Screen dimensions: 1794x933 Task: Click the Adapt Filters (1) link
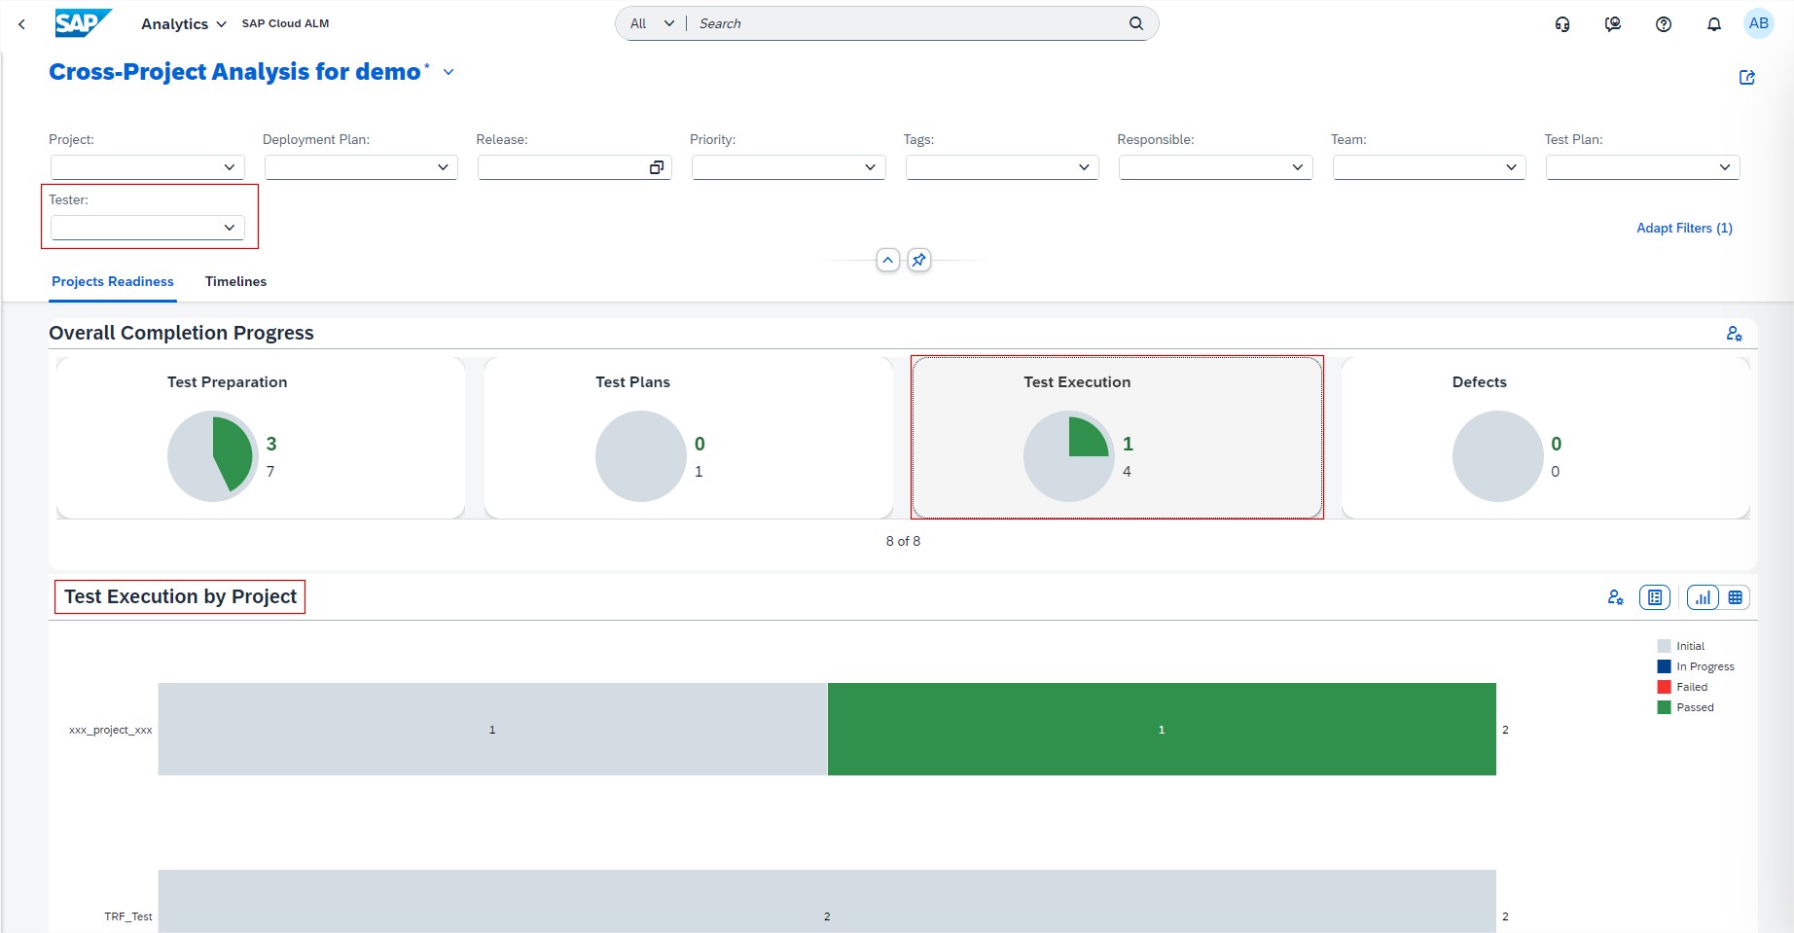pyautogui.click(x=1684, y=228)
